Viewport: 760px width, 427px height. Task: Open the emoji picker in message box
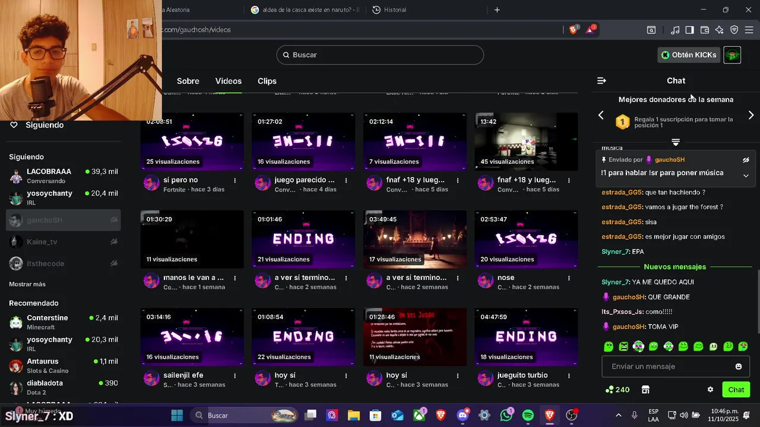coord(739,367)
